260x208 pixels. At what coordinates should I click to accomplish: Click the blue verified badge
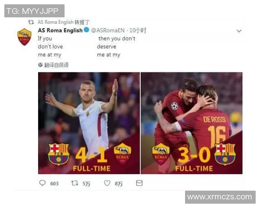pyautogui.click(x=86, y=30)
